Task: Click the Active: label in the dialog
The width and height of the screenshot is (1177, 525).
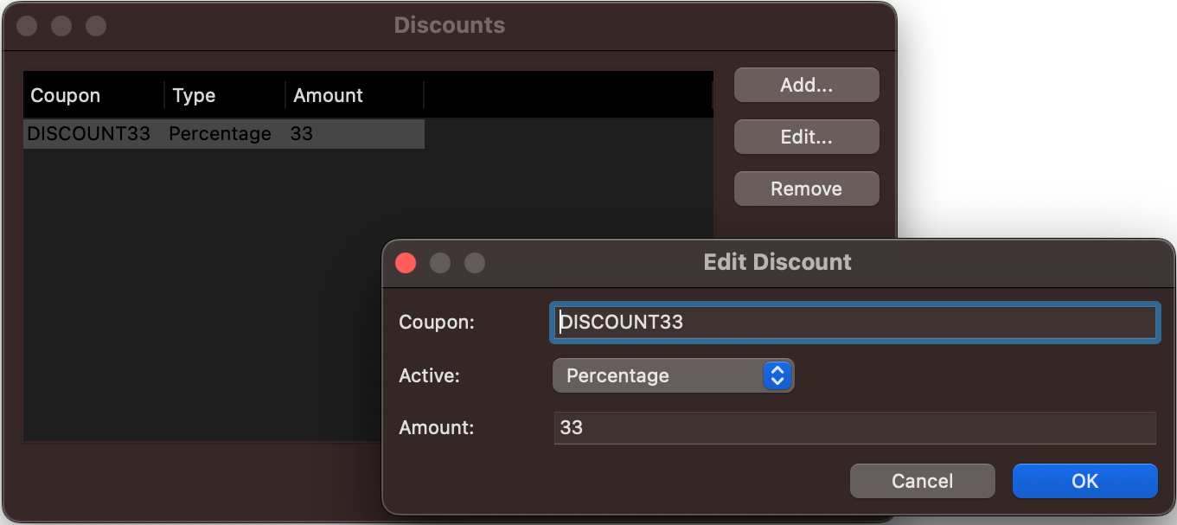Action: tap(429, 375)
